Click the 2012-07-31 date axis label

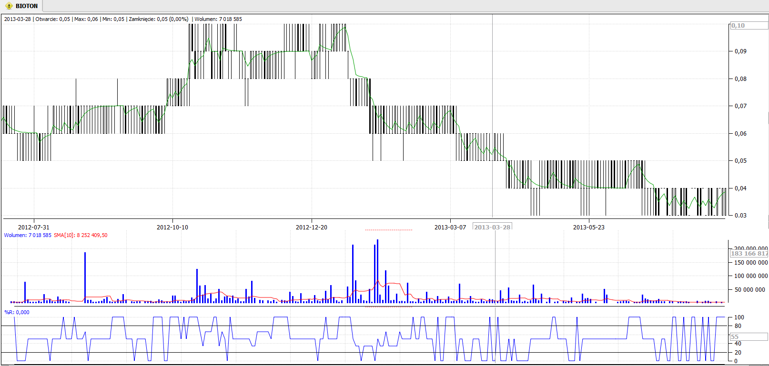point(34,228)
